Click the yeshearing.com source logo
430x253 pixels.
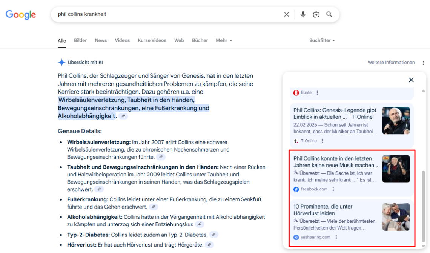pos(296,237)
